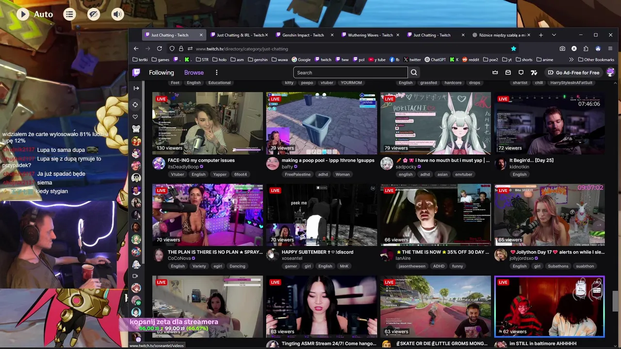Click the search magnifier button

click(414, 73)
